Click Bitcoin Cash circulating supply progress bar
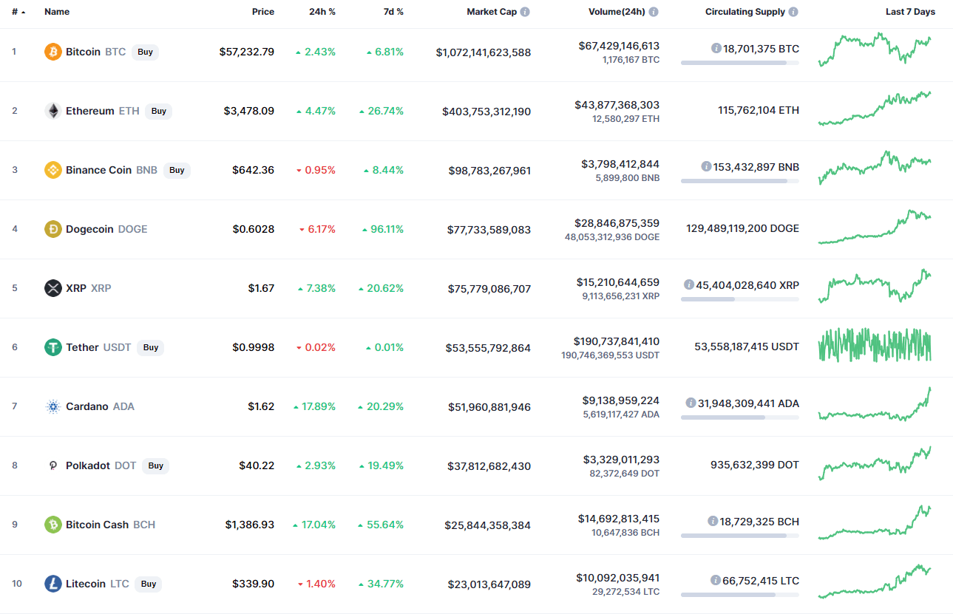Viewport: 953px width, 614px height. (x=740, y=536)
